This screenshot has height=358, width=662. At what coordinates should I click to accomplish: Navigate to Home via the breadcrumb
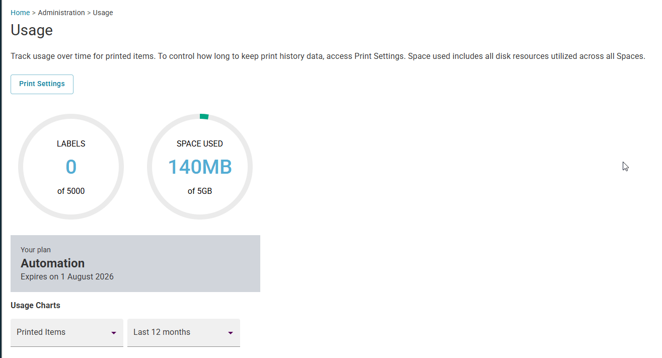[x=20, y=12]
